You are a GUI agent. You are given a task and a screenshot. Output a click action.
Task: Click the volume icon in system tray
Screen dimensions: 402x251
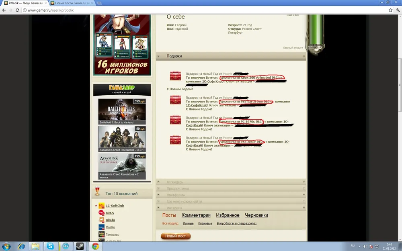point(365,247)
